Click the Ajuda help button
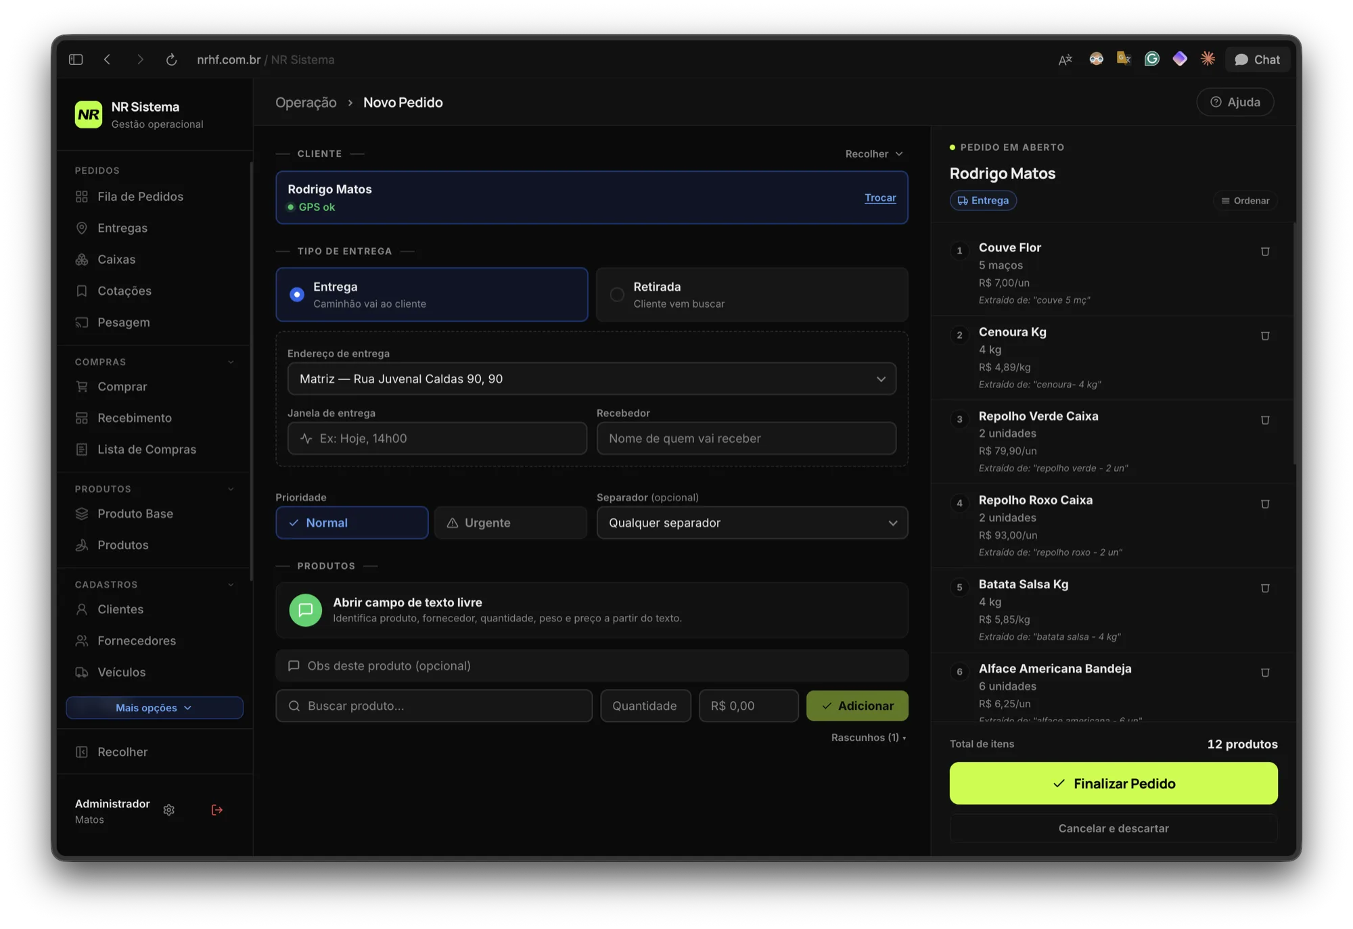 [x=1235, y=102]
